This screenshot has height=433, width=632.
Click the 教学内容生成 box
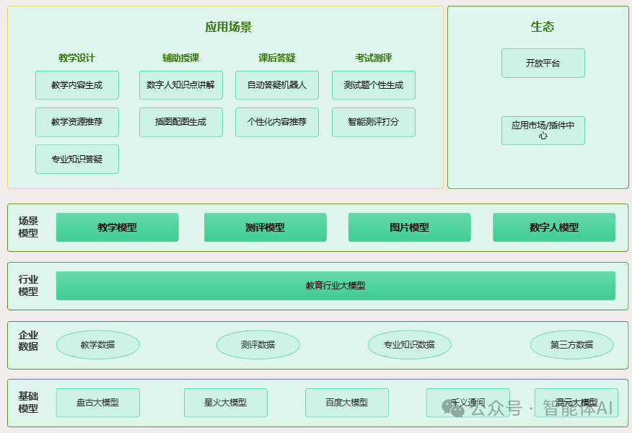pyautogui.click(x=77, y=84)
